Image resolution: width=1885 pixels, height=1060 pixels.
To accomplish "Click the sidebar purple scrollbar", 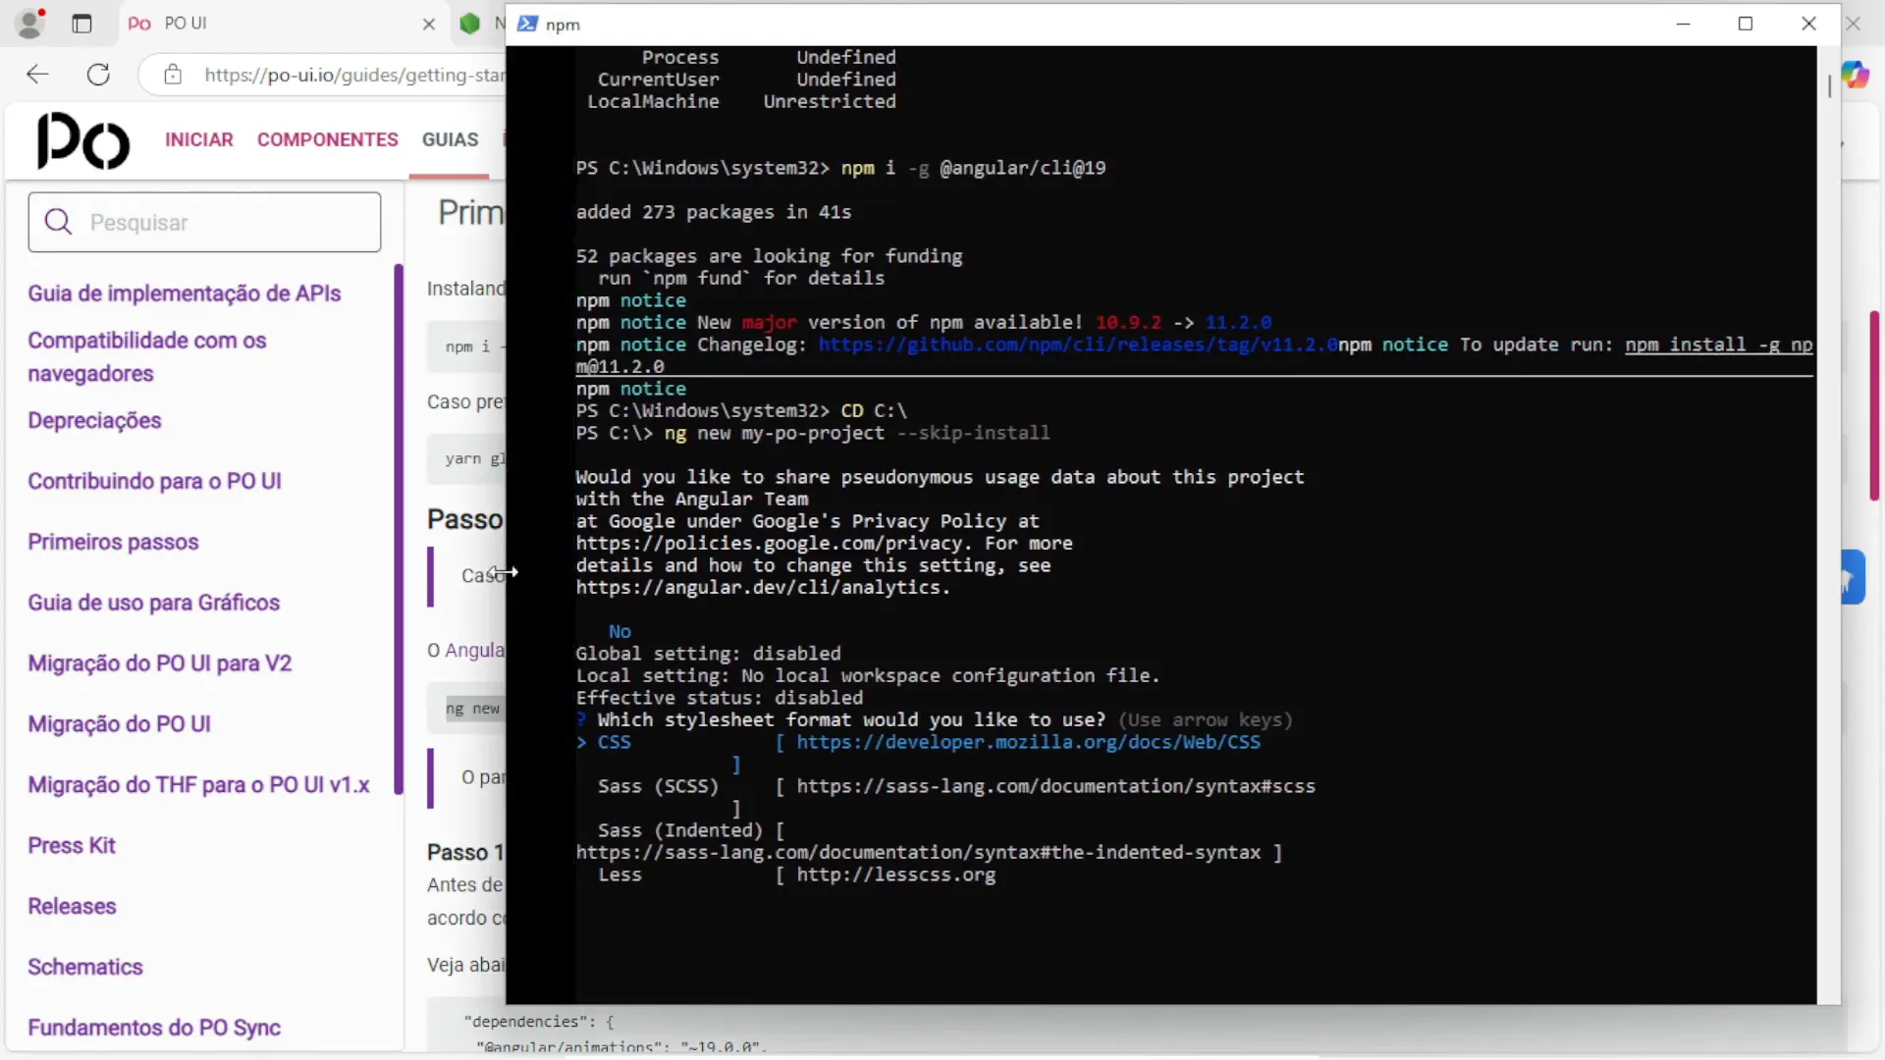I will (399, 530).
